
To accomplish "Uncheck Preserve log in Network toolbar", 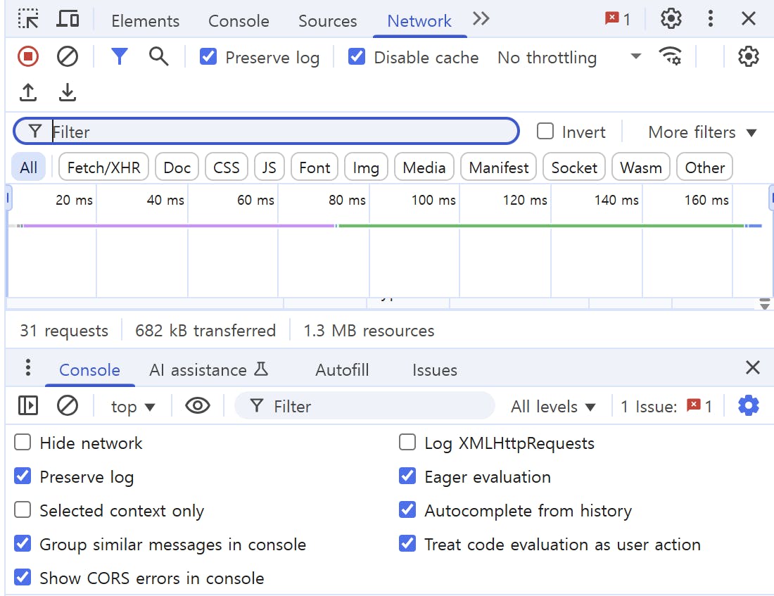I will [x=208, y=57].
